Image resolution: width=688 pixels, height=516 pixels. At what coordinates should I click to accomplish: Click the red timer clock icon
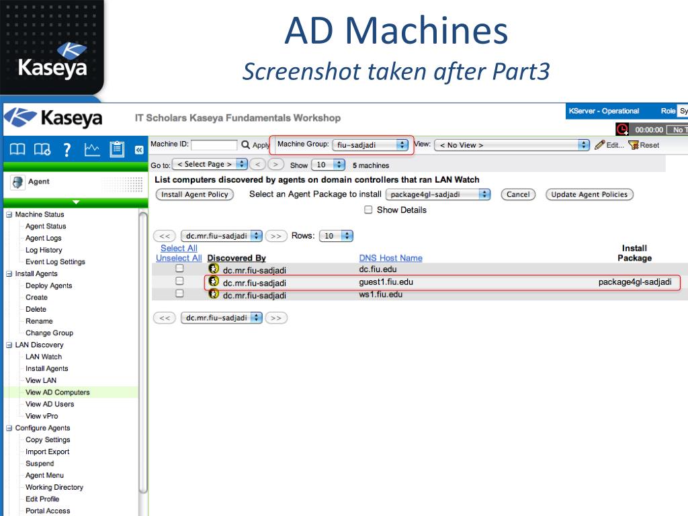(x=622, y=130)
